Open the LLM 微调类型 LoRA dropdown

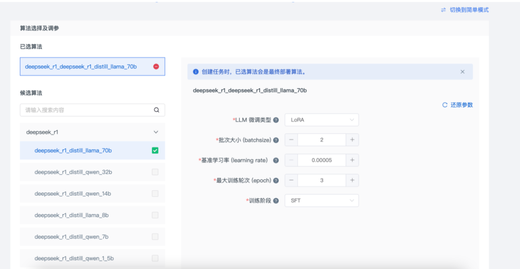[322, 120]
